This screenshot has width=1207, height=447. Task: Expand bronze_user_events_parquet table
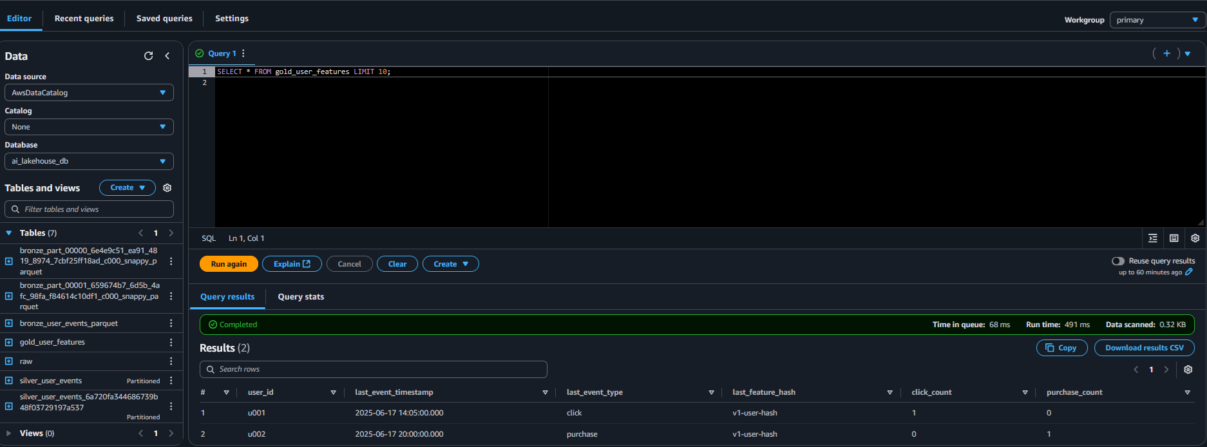[x=9, y=323]
